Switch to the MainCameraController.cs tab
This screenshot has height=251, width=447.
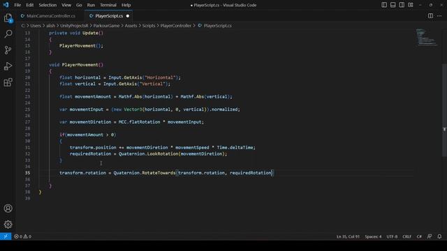(51, 16)
